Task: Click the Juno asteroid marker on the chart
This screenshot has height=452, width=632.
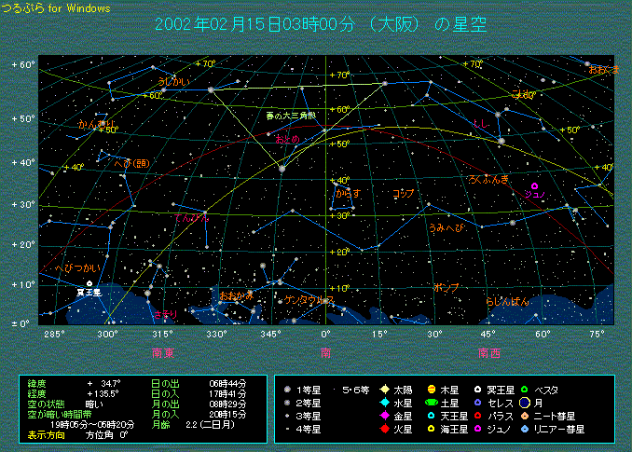Action: (x=534, y=186)
